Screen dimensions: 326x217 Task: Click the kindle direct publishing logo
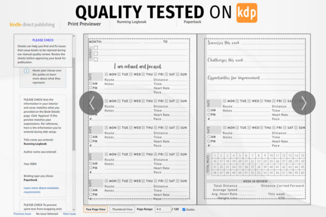32,25
